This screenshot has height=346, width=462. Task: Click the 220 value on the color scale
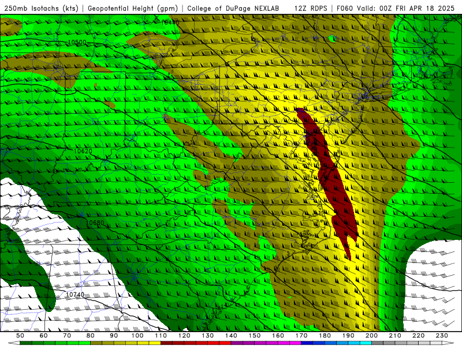click(x=419, y=336)
